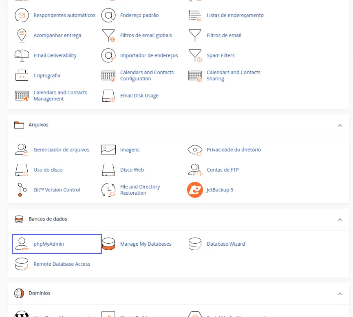Viewport: 353px width, 317px height.
Task: Click the Manage My Databases cylinder icon
Action: [108, 244]
